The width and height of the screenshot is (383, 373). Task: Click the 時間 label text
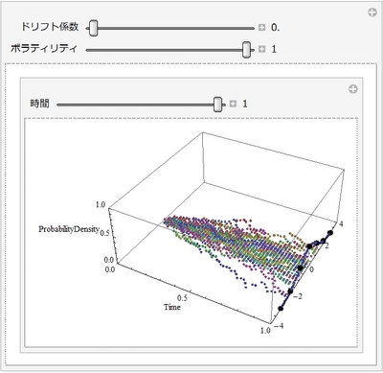(x=40, y=104)
